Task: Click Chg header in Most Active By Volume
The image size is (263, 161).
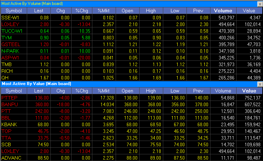Action: click(61, 11)
